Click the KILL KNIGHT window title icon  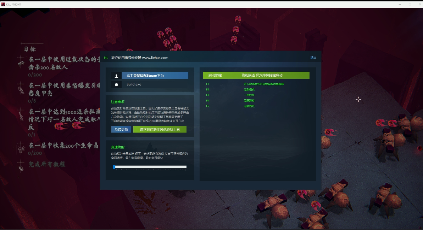click(x=3, y=4)
